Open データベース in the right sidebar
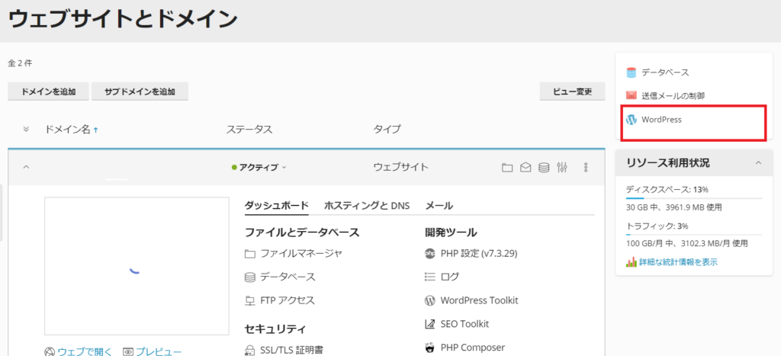The image size is (781, 356). pyautogui.click(x=664, y=72)
